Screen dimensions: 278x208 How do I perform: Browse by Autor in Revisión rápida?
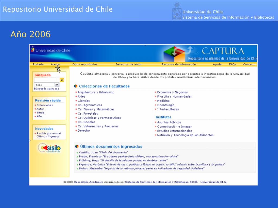click(x=40, y=109)
